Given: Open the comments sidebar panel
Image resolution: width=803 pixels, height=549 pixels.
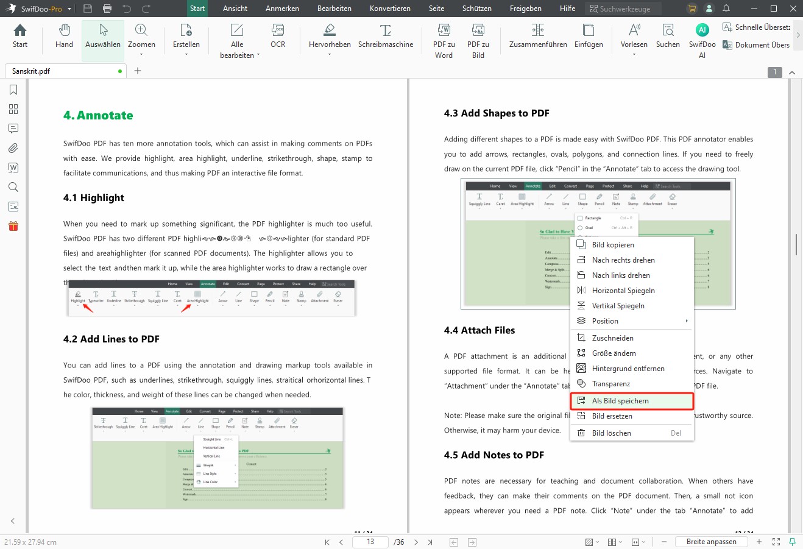Looking at the screenshot, I should pos(13,129).
